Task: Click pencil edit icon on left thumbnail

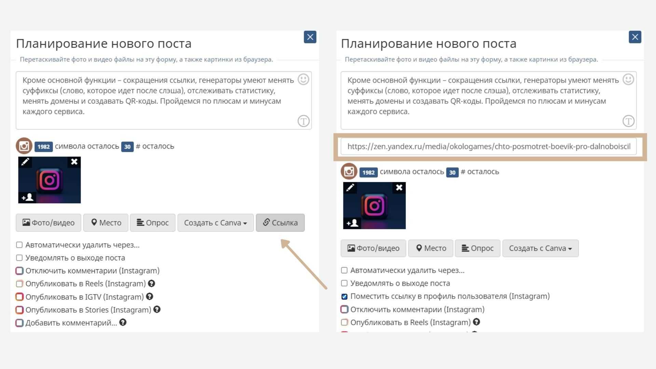Action: (25, 162)
